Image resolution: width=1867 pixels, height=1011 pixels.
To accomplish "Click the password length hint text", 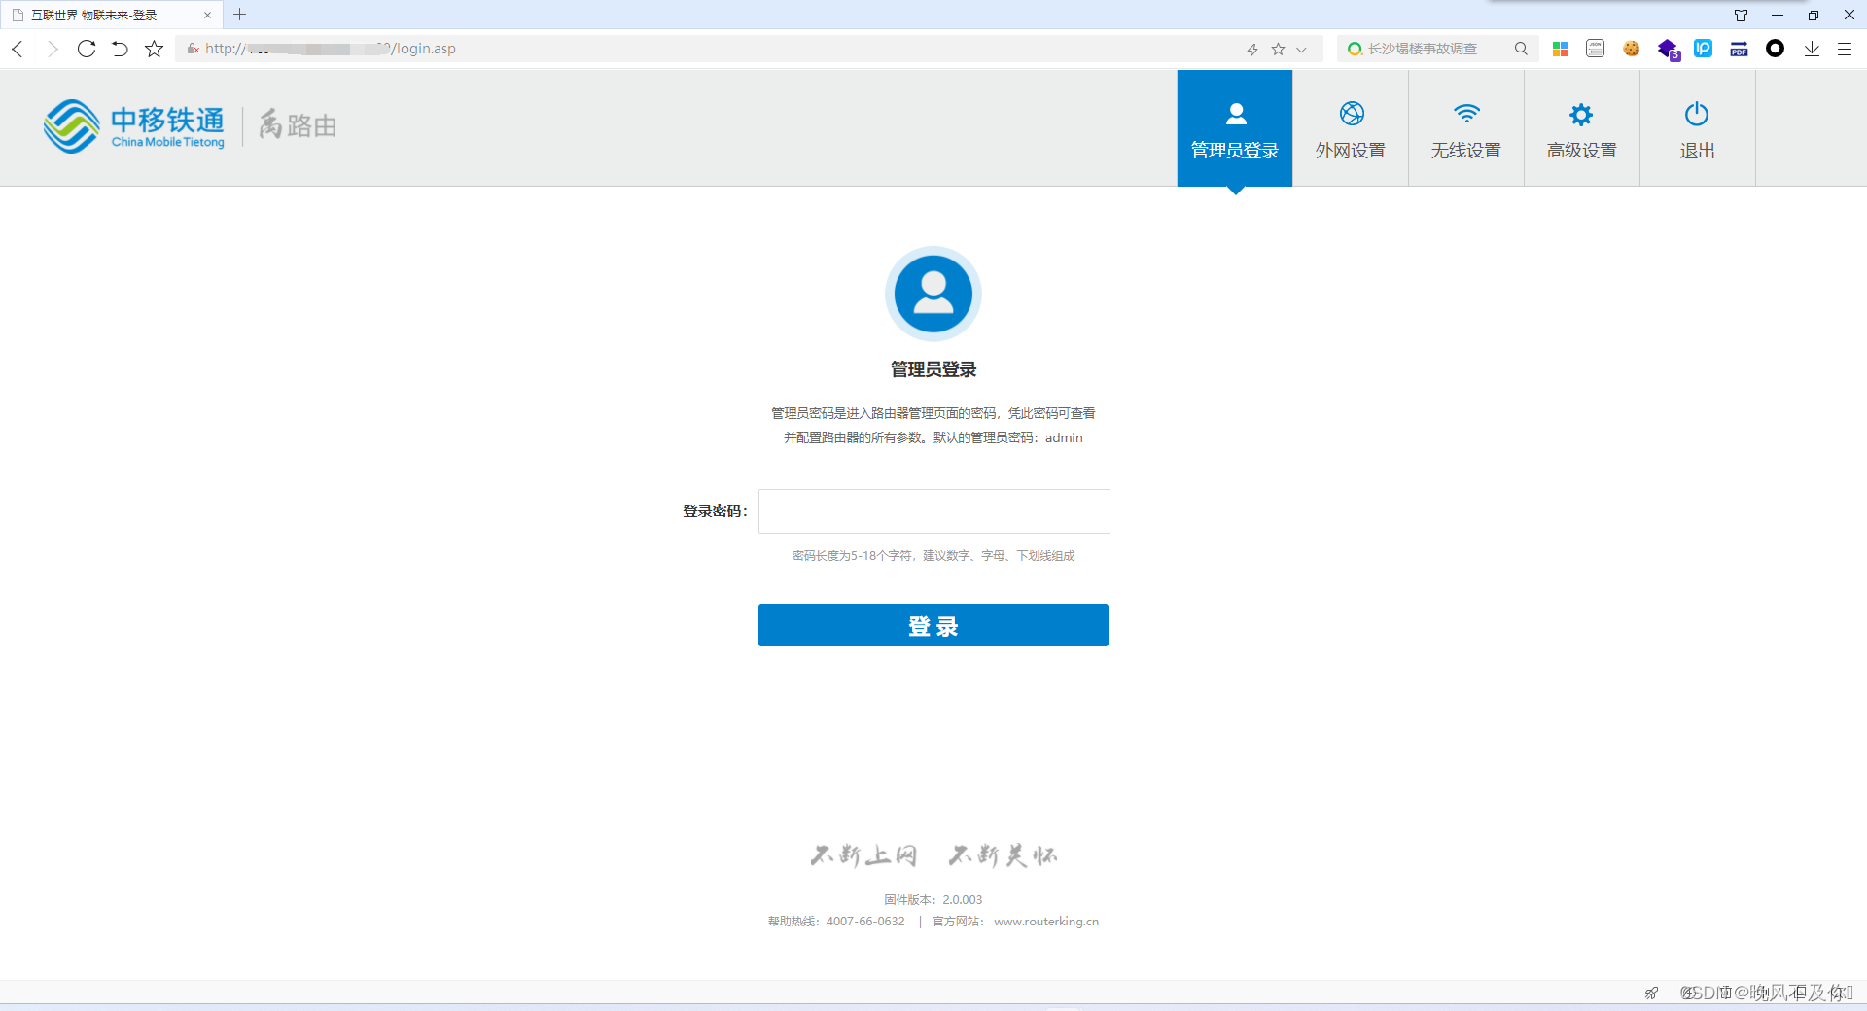I will click(x=933, y=556).
